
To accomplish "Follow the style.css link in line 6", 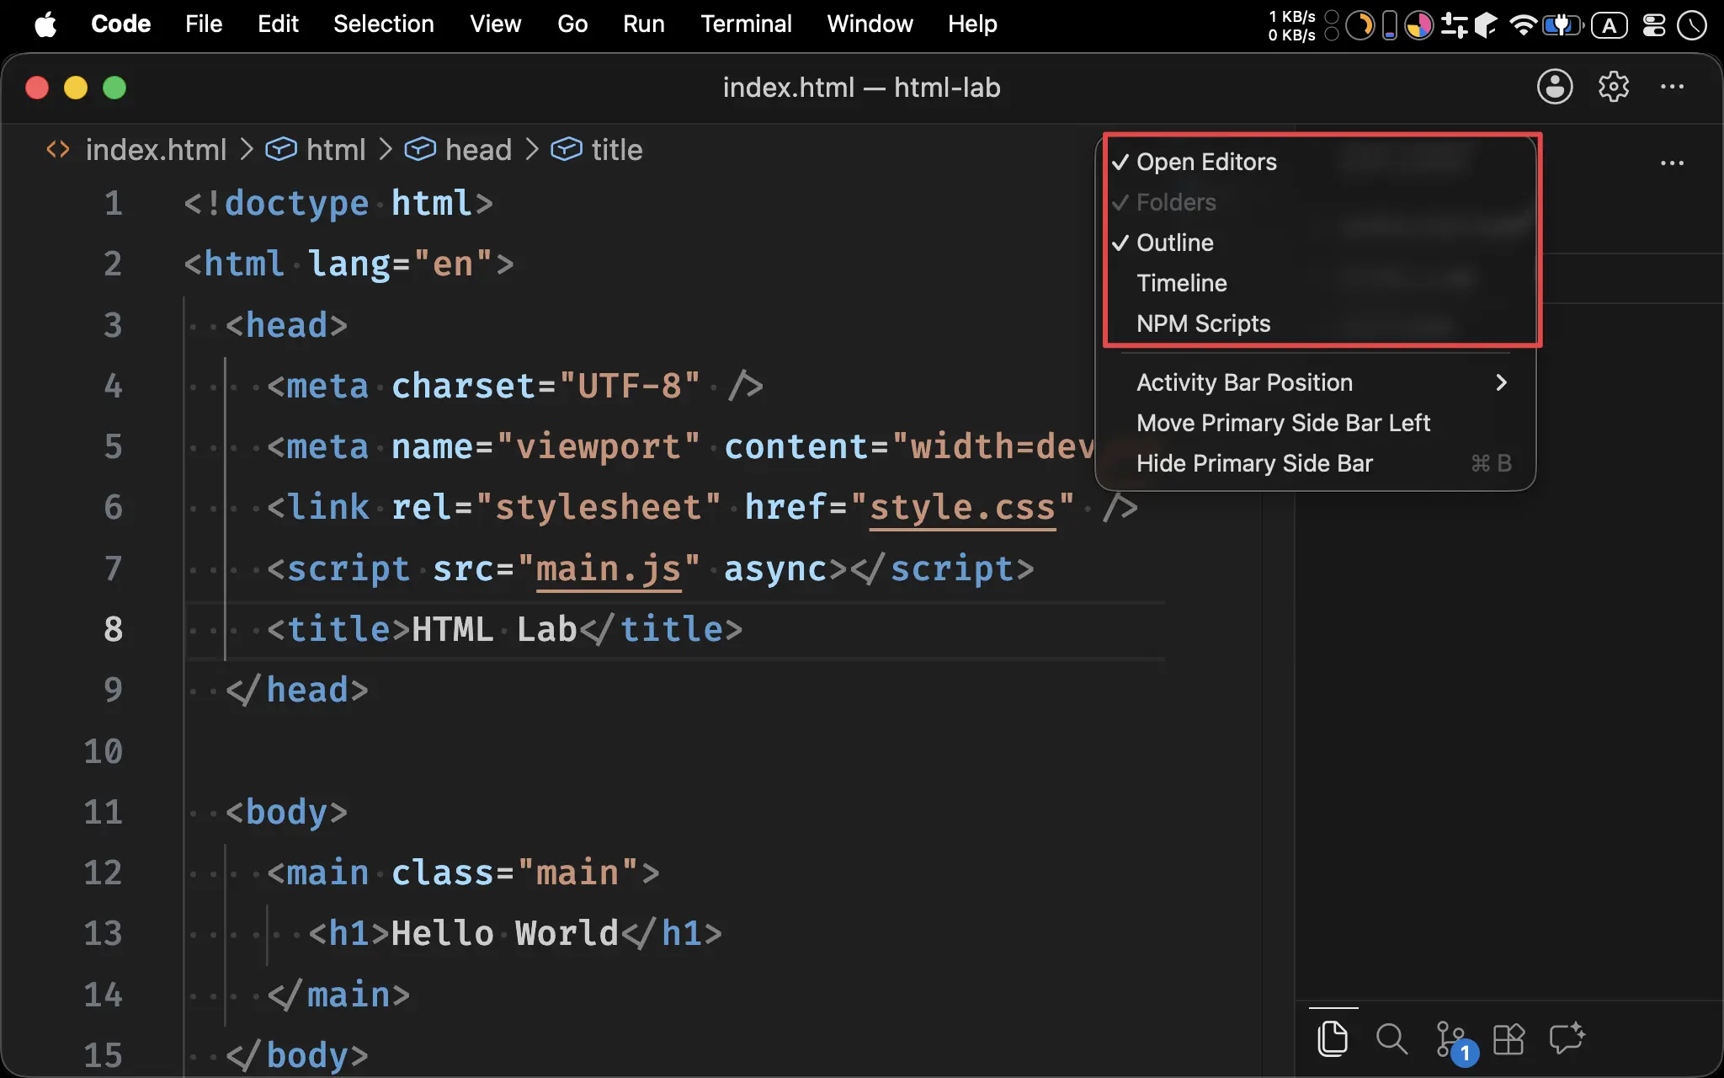I will (x=962, y=508).
